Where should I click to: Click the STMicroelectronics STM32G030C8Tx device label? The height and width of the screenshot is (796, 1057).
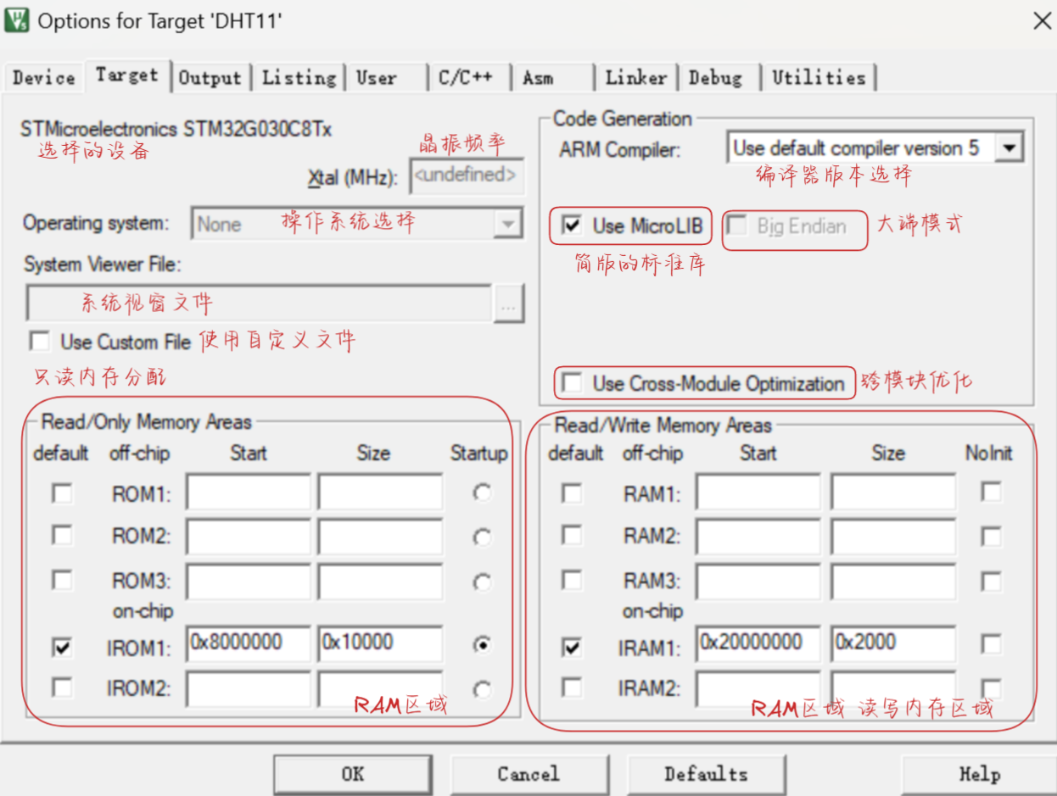coord(176,129)
